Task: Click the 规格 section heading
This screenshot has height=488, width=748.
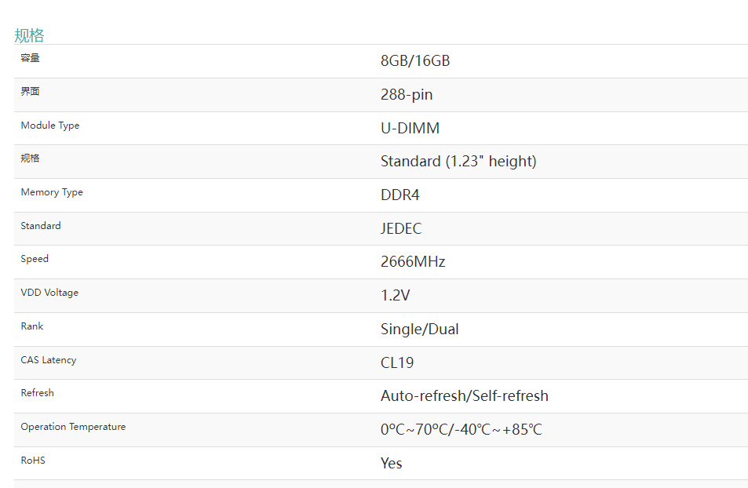Action: click(x=29, y=35)
